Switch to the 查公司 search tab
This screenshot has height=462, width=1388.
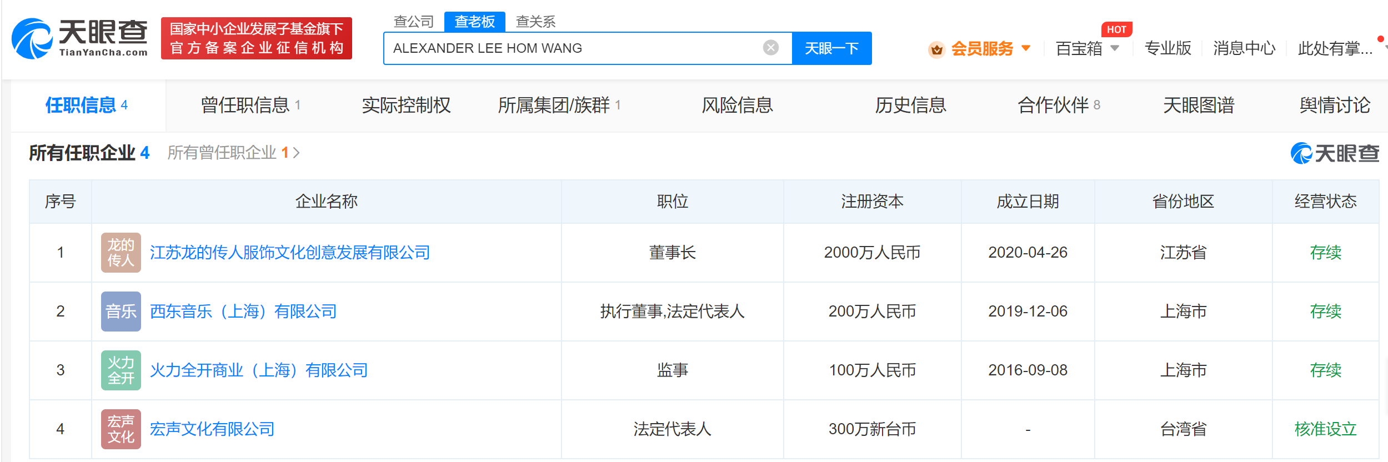tap(413, 22)
